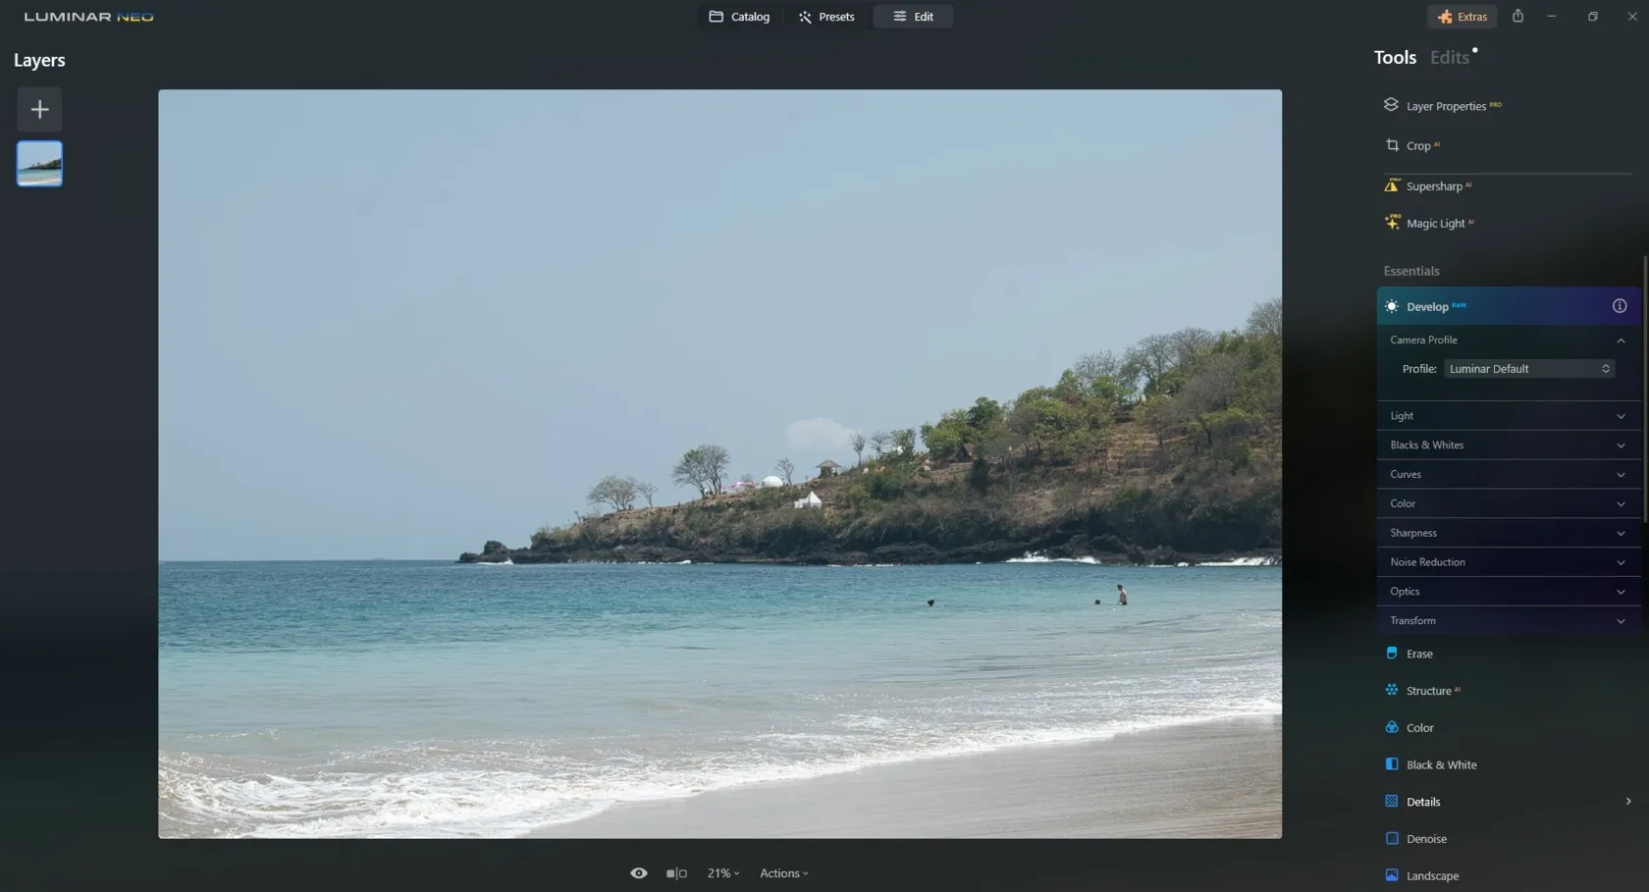
Task: Open the Crop tool
Action: (x=1417, y=146)
